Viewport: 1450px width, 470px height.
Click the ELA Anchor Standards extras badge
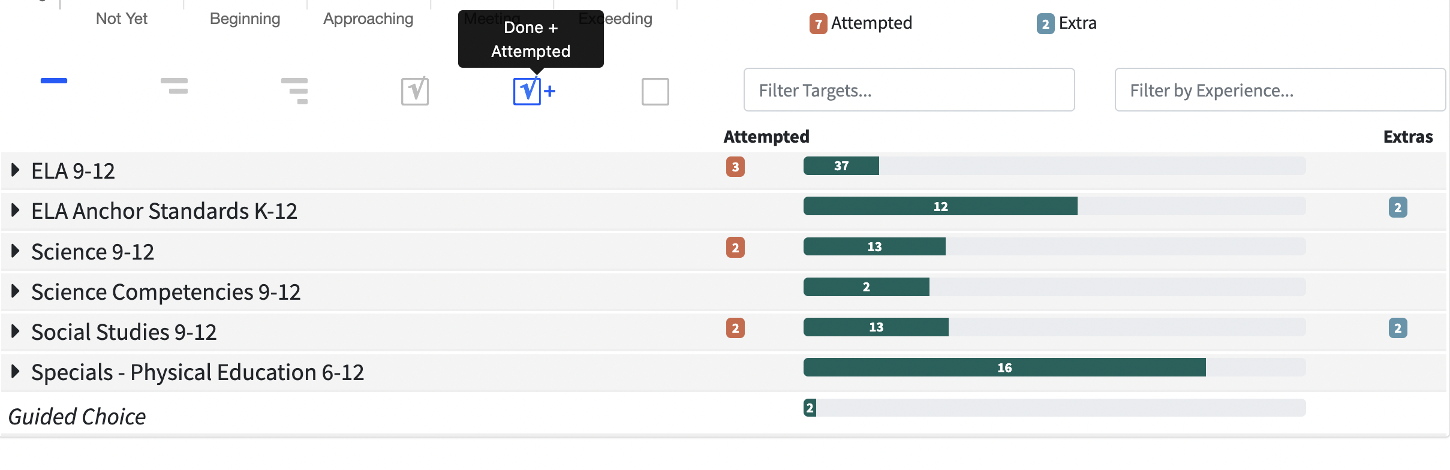[1398, 207]
